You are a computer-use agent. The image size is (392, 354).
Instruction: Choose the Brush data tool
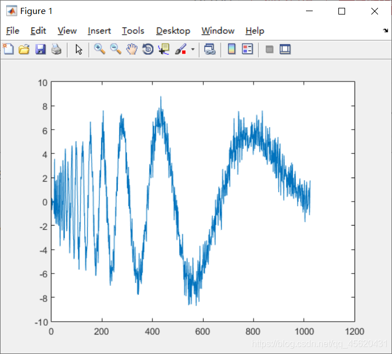pos(180,49)
